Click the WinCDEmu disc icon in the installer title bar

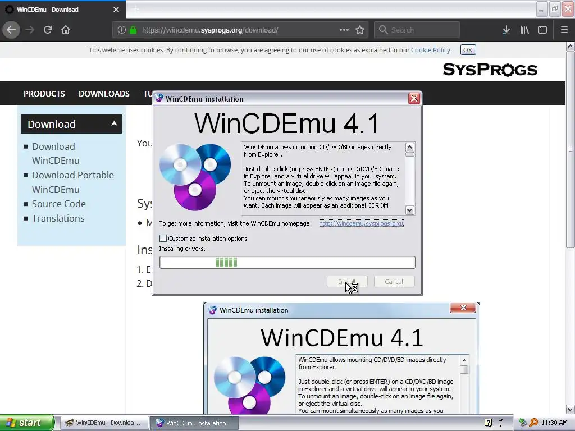pos(159,99)
